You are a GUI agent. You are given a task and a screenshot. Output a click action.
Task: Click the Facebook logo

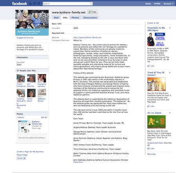[x=20, y=4]
